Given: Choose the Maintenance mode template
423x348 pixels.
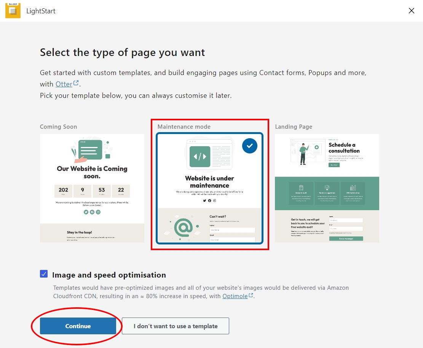Looking at the screenshot, I should (x=209, y=188).
